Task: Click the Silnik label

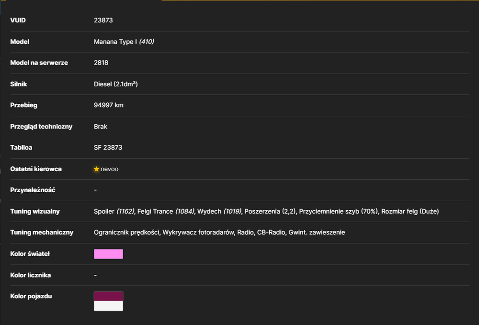Action: [x=18, y=84]
